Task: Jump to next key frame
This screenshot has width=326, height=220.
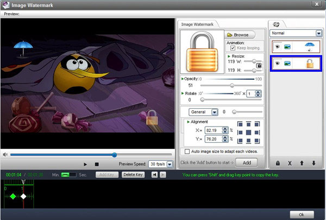Action: [x=163, y=175]
